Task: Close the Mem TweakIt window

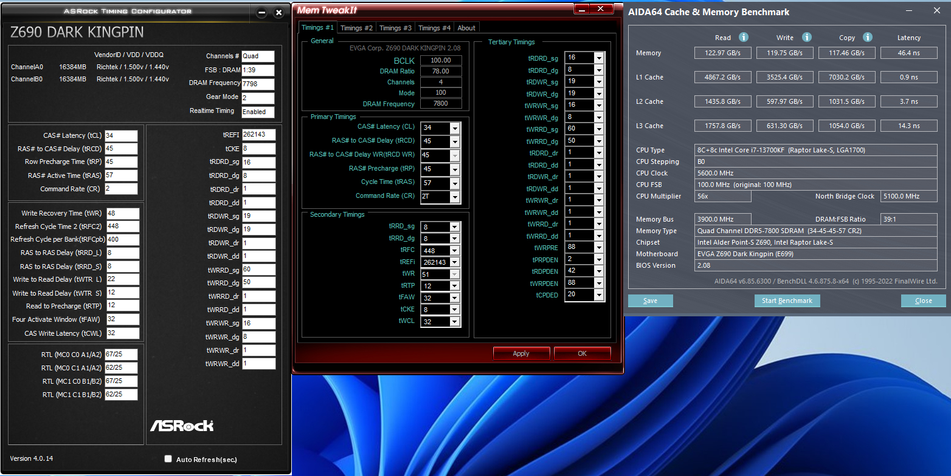Action: [601, 8]
